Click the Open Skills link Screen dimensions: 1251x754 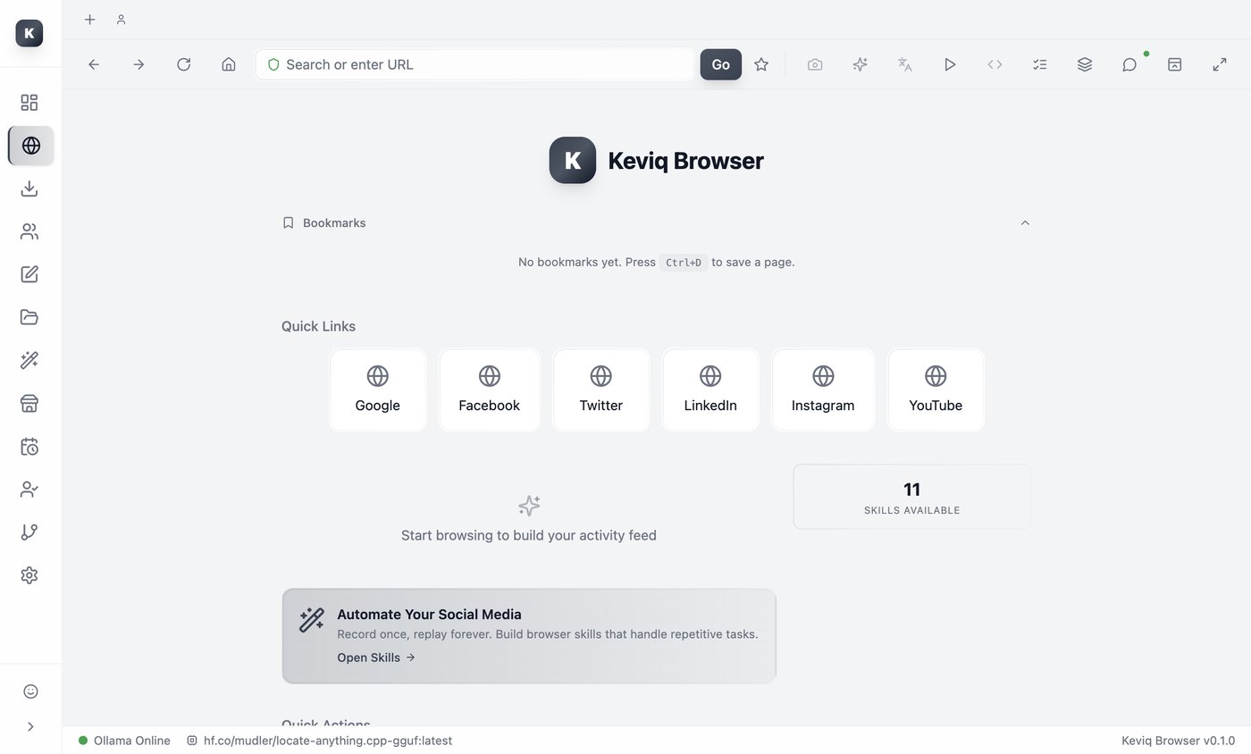pyautogui.click(x=376, y=658)
